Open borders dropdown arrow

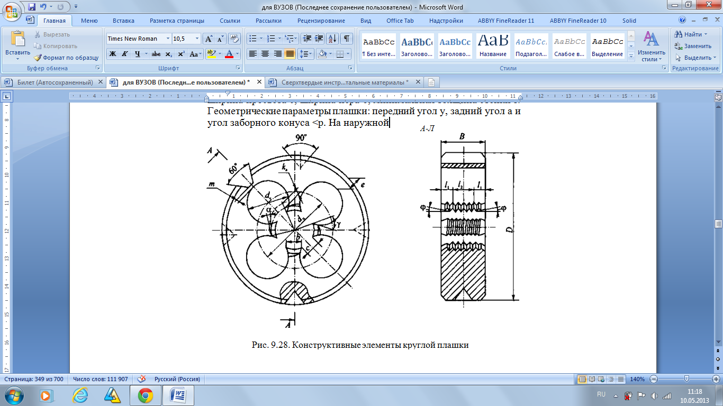(x=347, y=54)
